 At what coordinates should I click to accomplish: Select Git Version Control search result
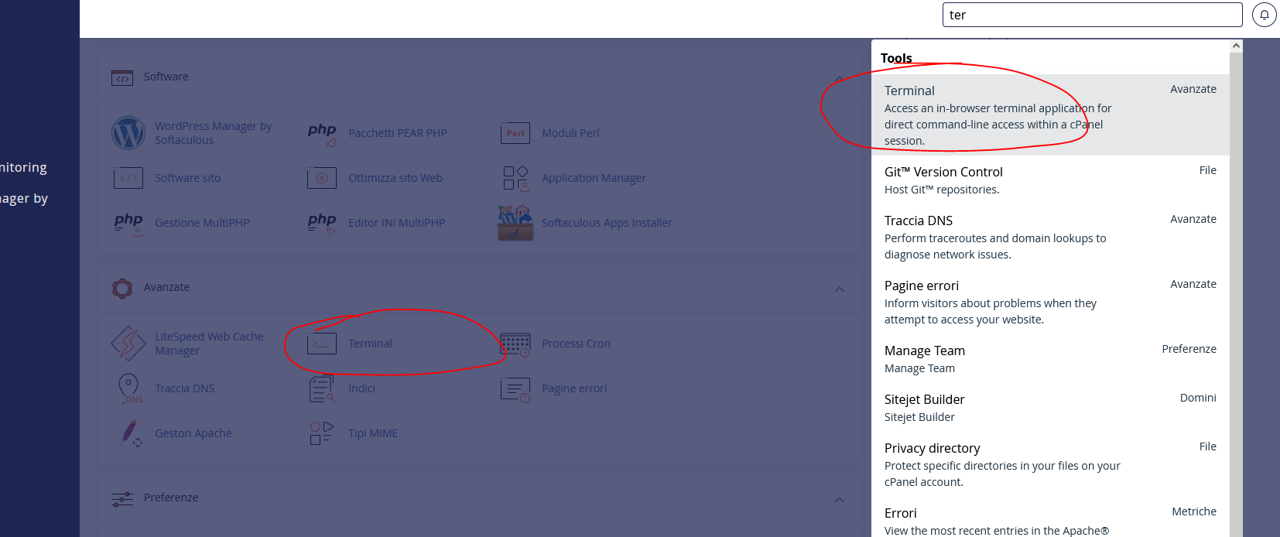(x=1050, y=180)
